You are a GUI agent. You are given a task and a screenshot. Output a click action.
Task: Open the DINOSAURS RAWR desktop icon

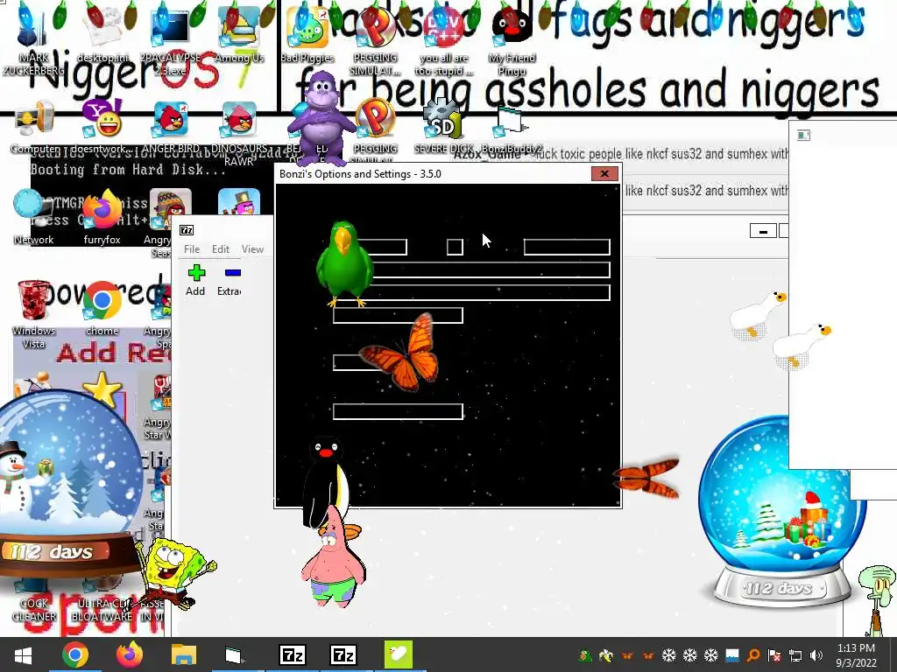pyautogui.click(x=239, y=133)
